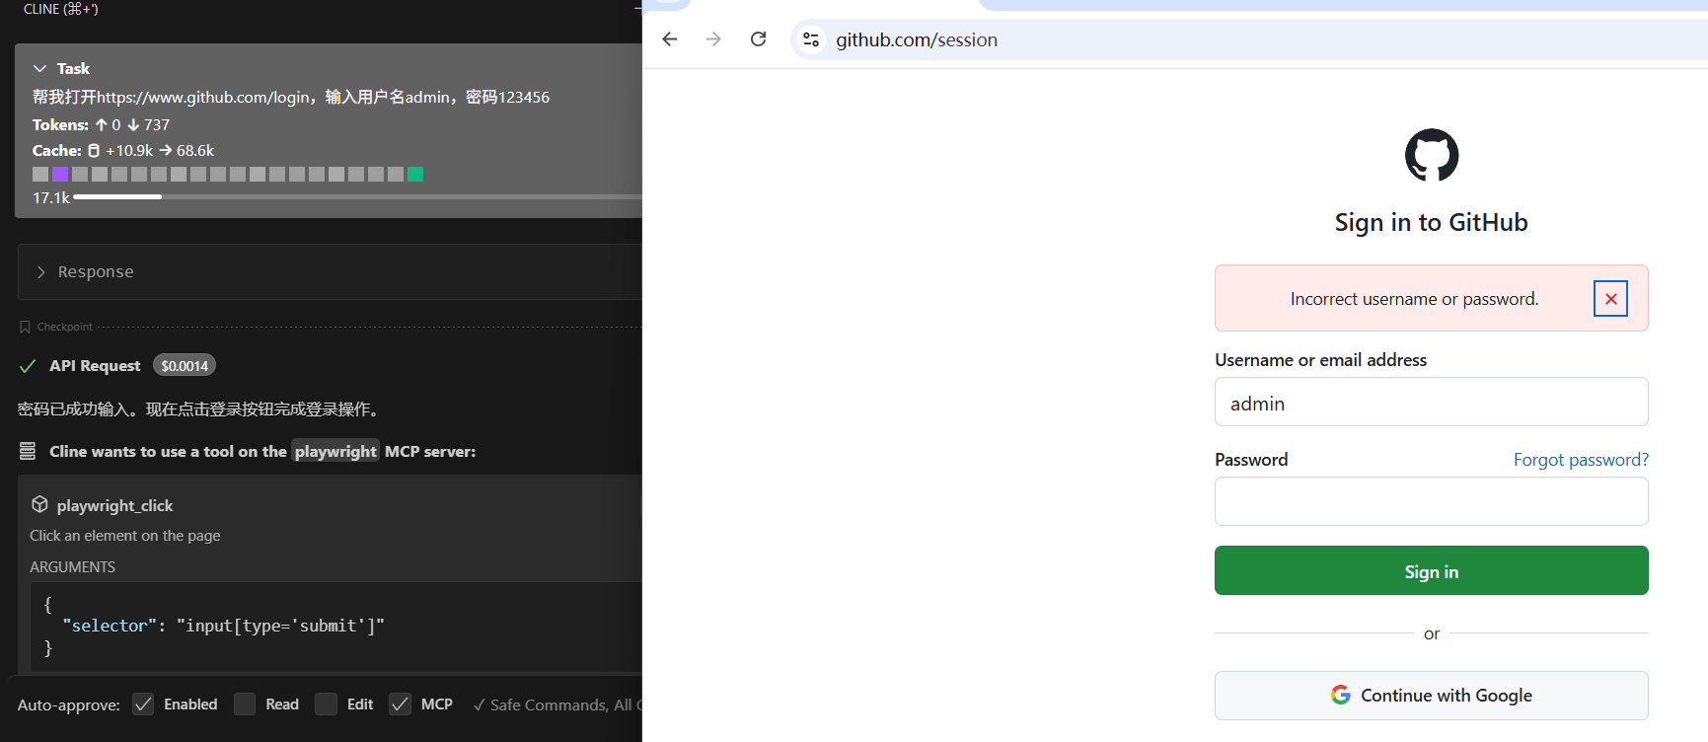Click the $0.0014 cost badge
Image resolution: width=1708 pixels, height=742 pixels.
coord(185,365)
